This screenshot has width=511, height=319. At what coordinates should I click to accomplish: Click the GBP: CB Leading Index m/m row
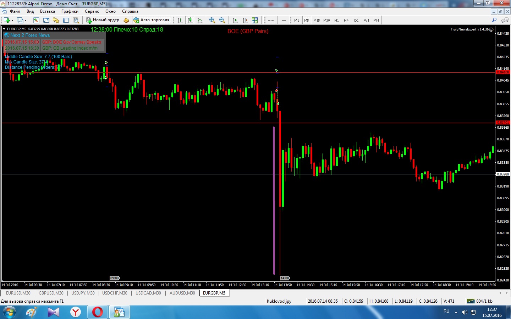[70, 48]
